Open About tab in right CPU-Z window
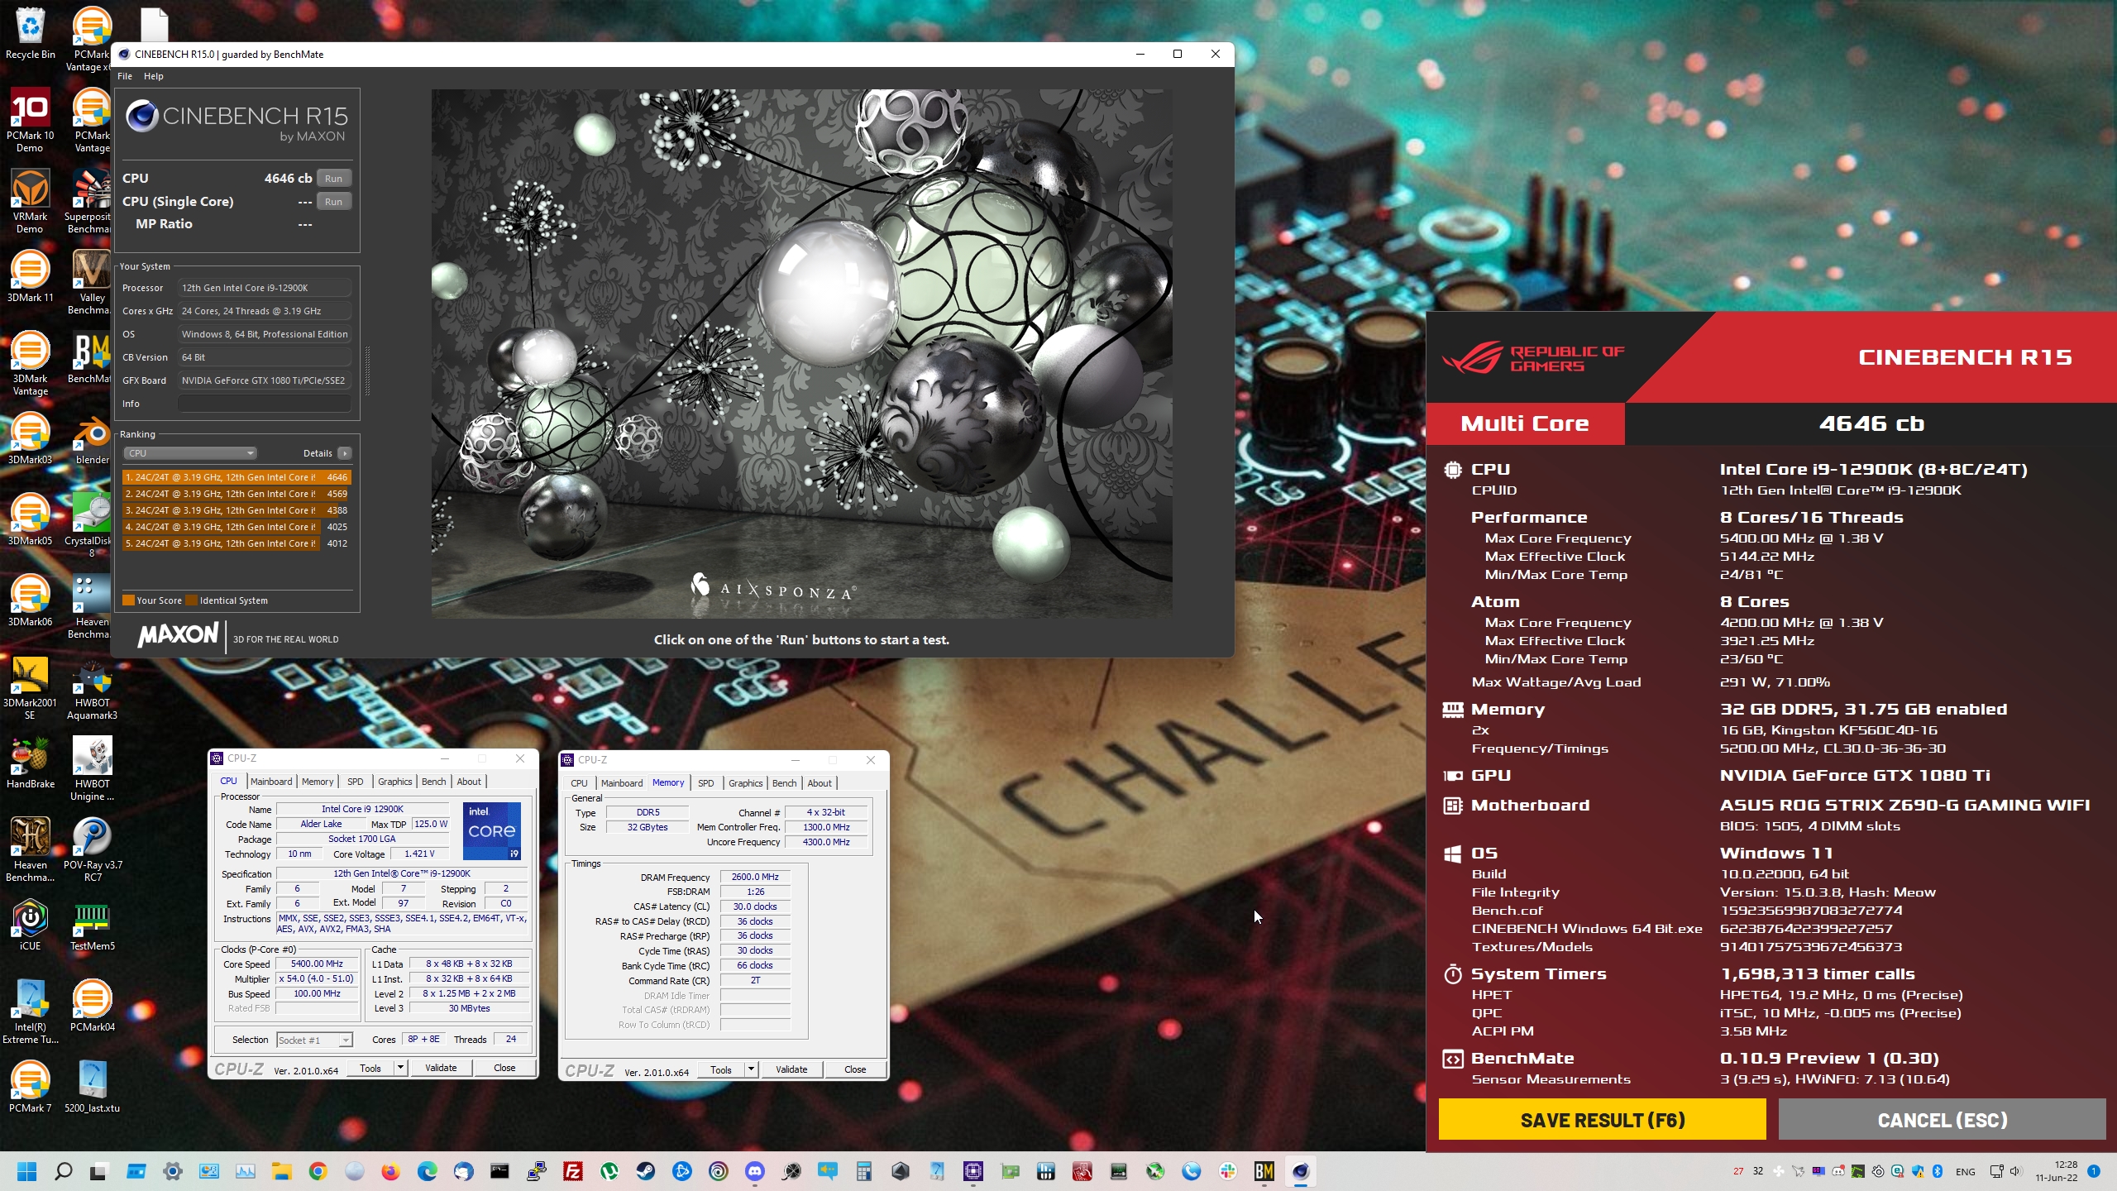This screenshot has height=1191, width=2117. pyautogui.click(x=820, y=783)
